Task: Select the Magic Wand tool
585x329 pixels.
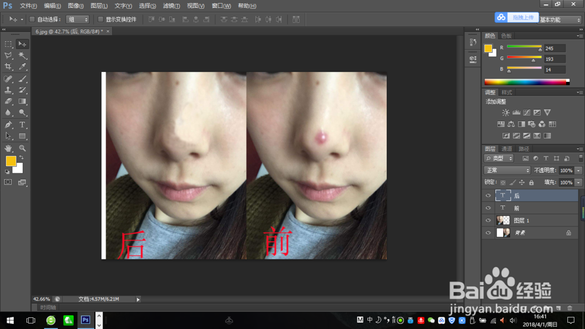Action: click(22, 55)
